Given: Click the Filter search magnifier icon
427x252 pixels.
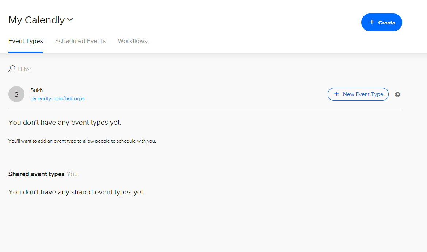Looking at the screenshot, I should pos(12,69).
